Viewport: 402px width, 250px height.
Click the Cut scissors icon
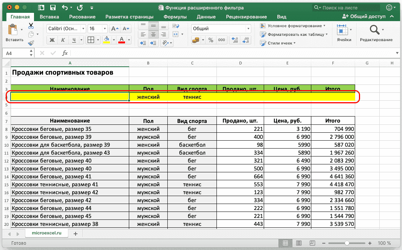tap(31, 26)
